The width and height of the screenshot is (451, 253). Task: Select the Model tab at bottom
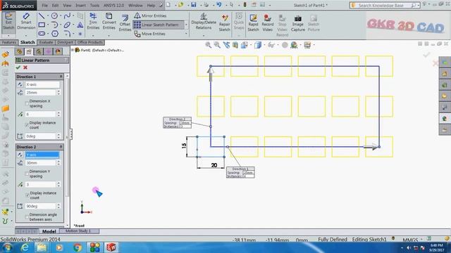49,231
